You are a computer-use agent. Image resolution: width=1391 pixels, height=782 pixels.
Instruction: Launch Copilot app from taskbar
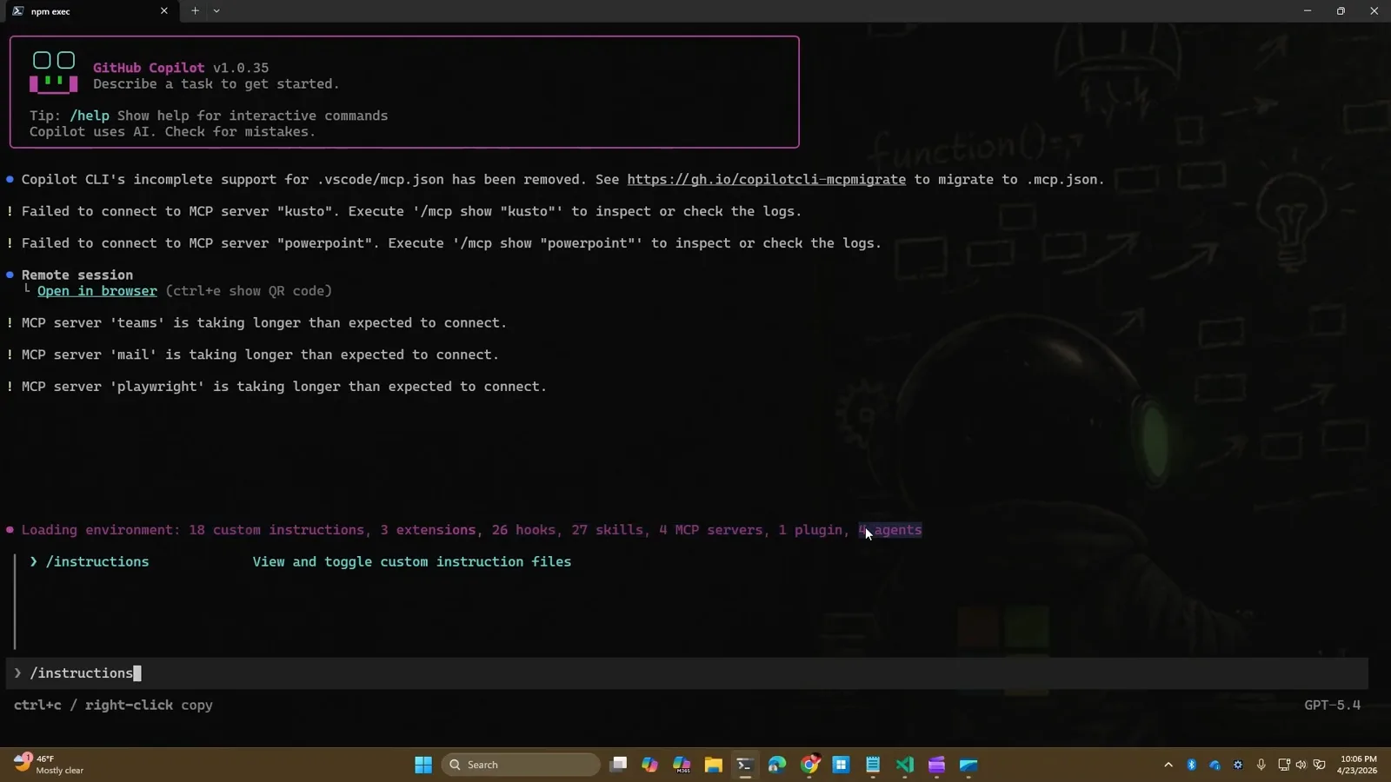click(x=649, y=765)
